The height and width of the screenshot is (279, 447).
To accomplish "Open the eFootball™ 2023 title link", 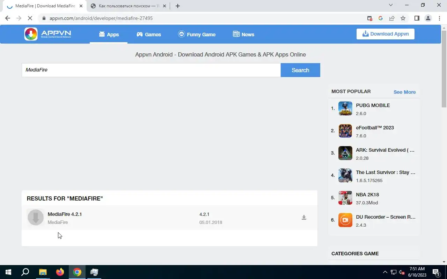I will 375,128.
